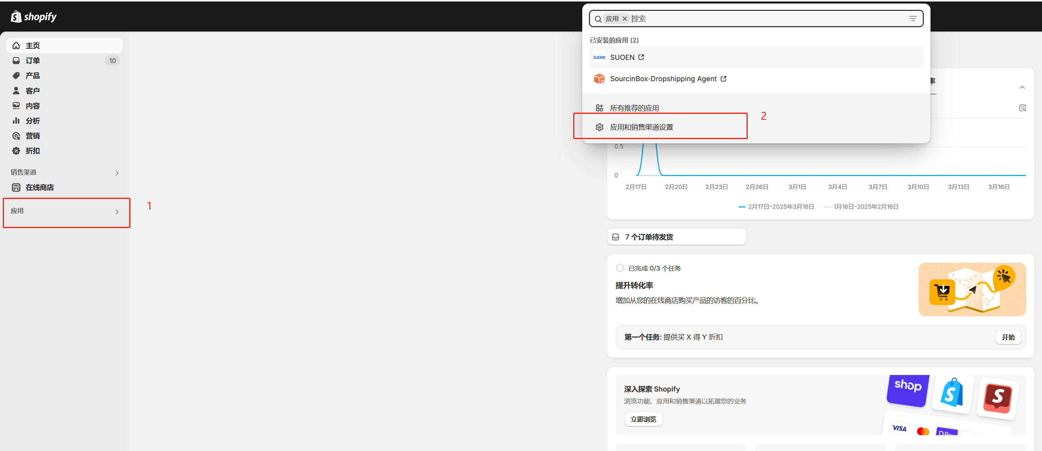Open the 主页 home page icon
This screenshot has height=451, width=1042.
click(16, 46)
